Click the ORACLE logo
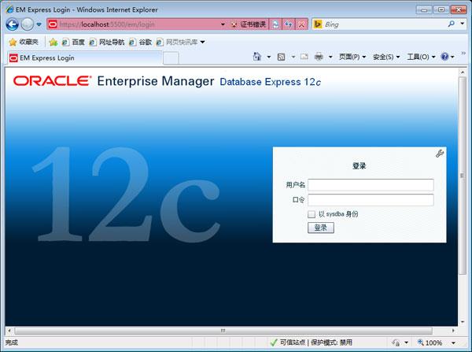 click(52, 81)
